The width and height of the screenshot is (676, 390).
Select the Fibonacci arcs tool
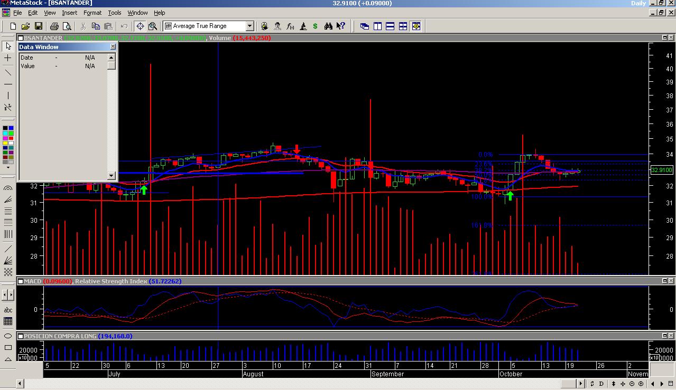(8, 187)
